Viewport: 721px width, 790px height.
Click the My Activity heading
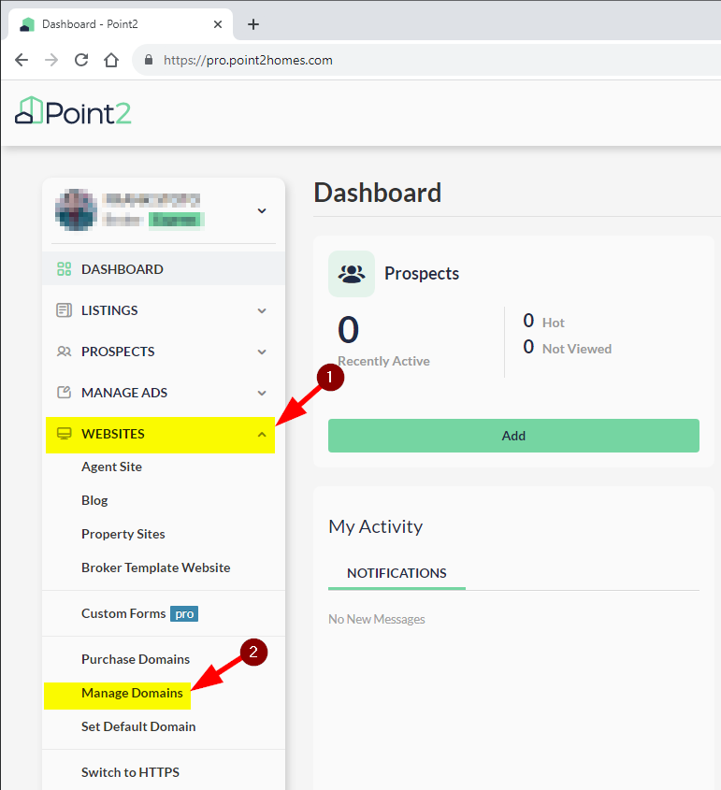[x=375, y=527]
